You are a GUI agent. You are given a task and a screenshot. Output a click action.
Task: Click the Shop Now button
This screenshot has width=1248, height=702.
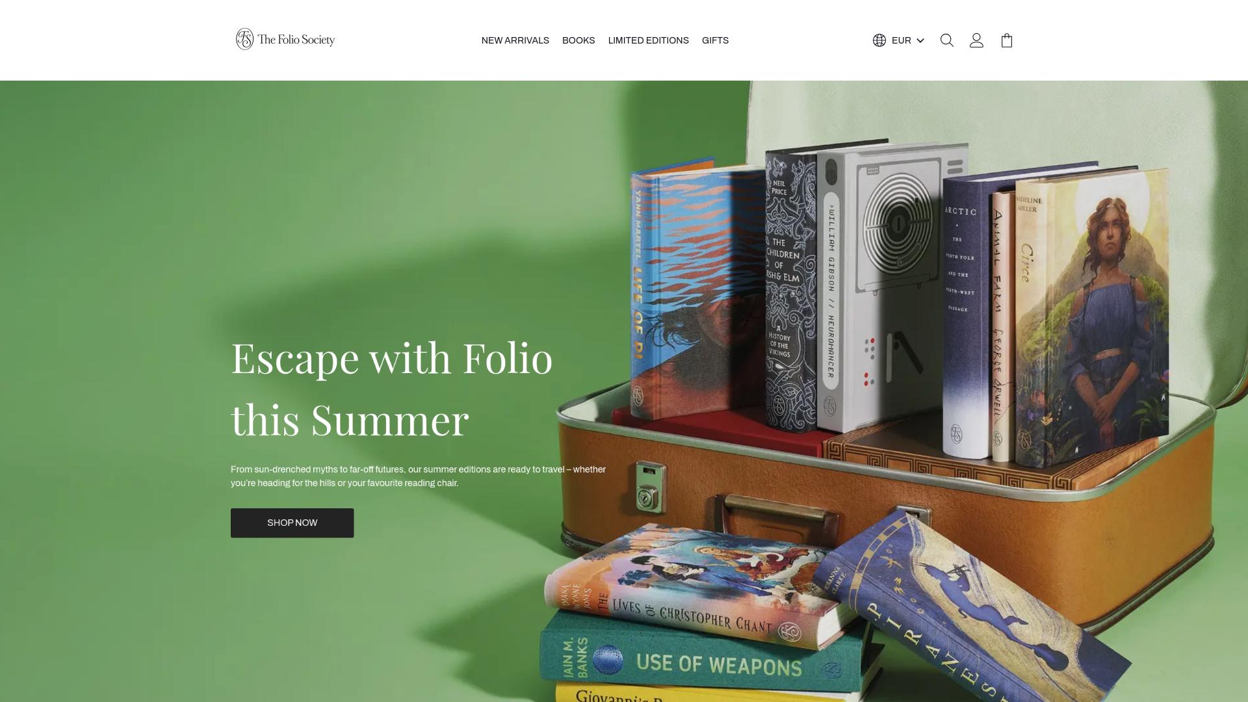[292, 523]
